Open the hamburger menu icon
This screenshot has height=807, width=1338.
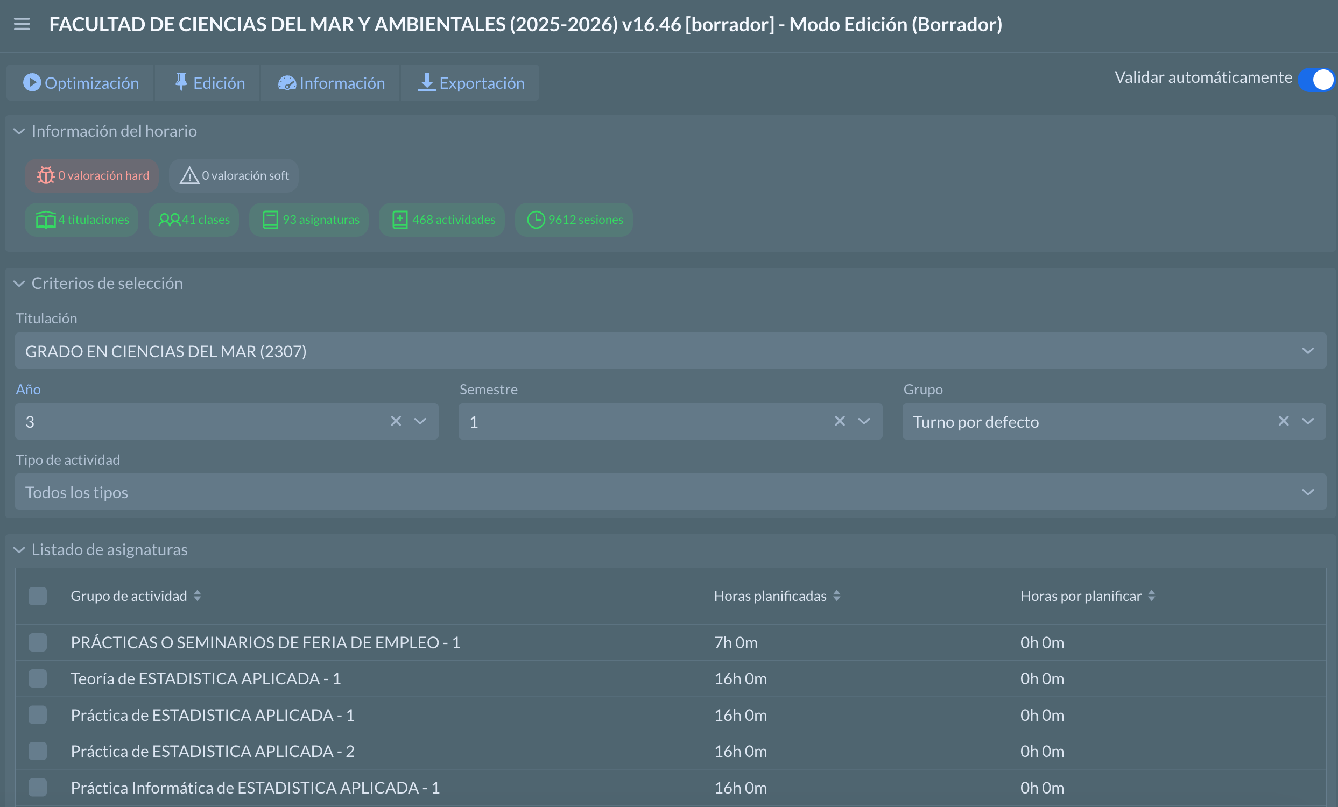click(x=22, y=24)
